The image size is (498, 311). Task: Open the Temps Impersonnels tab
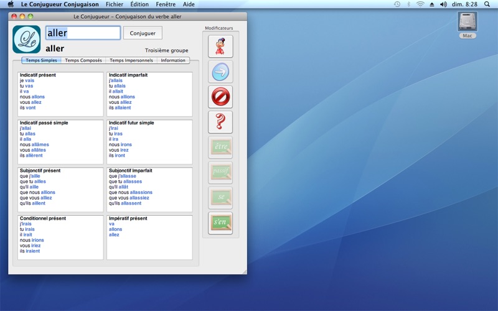click(131, 60)
